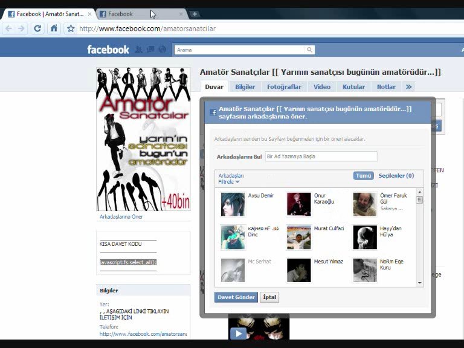Click the facebook logo in the header
The width and height of the screenshot is (464, 348).
click(108, 50)
